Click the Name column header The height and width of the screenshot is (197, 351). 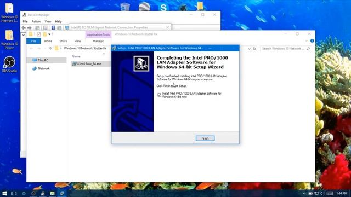point(76,56)
